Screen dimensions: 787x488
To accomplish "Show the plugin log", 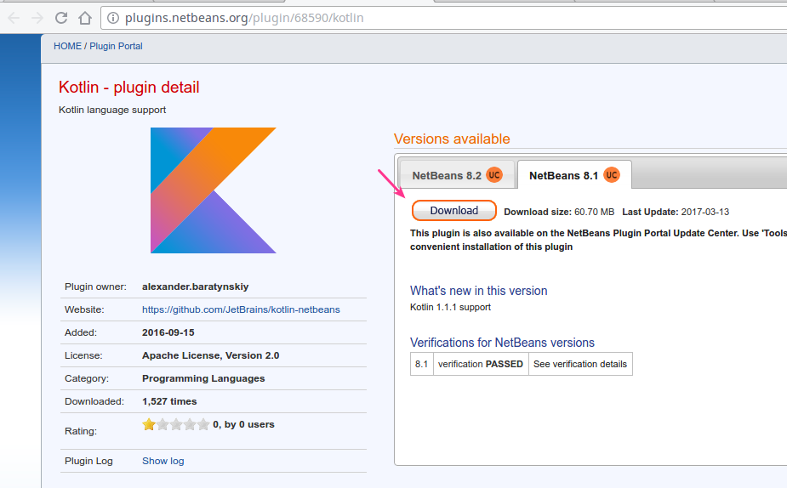I will (x=163, y=461).
